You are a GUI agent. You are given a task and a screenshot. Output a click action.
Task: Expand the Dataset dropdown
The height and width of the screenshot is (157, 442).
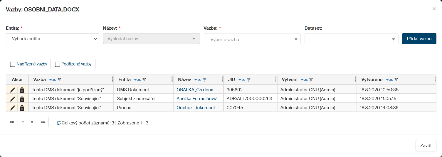pyautogui.click(x=351, y=39)
